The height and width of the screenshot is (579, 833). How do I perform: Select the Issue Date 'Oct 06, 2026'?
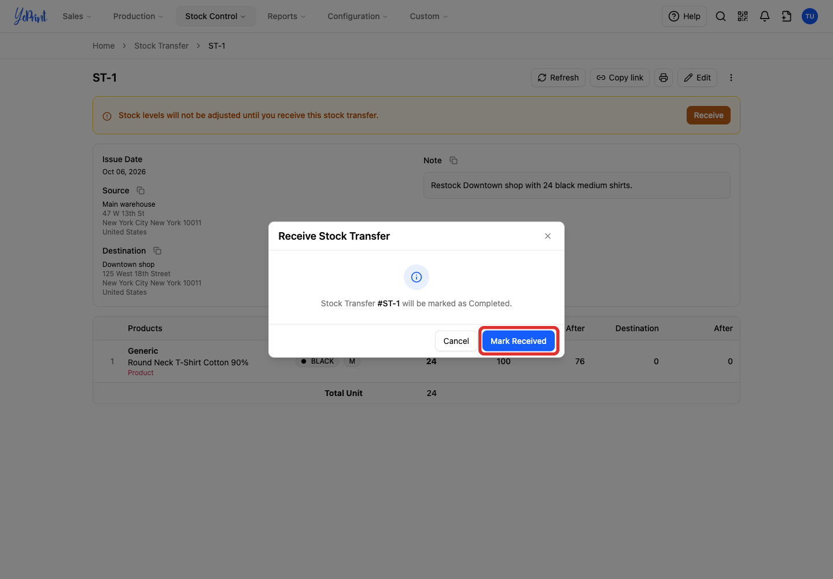pyautogui.click(x=124, y=172)
